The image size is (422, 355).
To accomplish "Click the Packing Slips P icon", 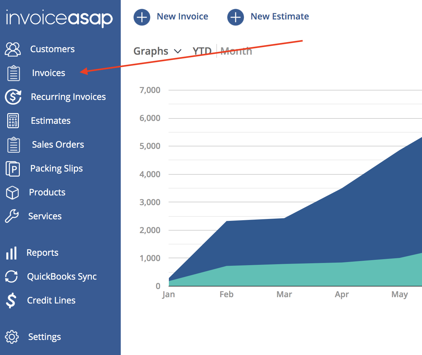I will (13, 169).
